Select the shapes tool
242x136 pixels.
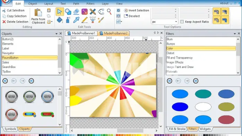click(68, 12)
